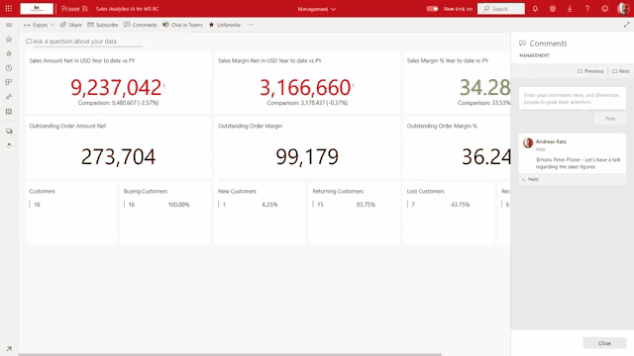
Task: Click the Search box in header
Action: pyautogui.click(x=501, y=9)
